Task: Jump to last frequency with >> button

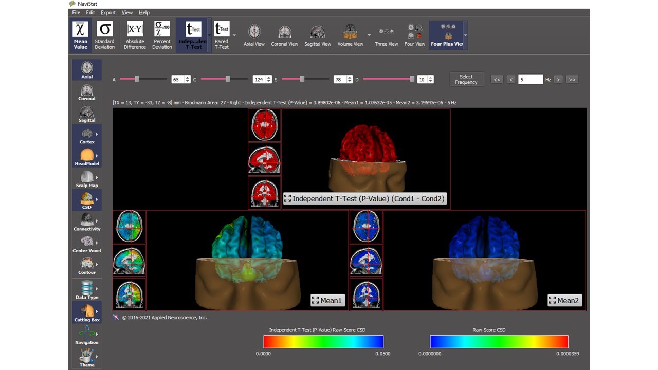Action: [572, 80]
